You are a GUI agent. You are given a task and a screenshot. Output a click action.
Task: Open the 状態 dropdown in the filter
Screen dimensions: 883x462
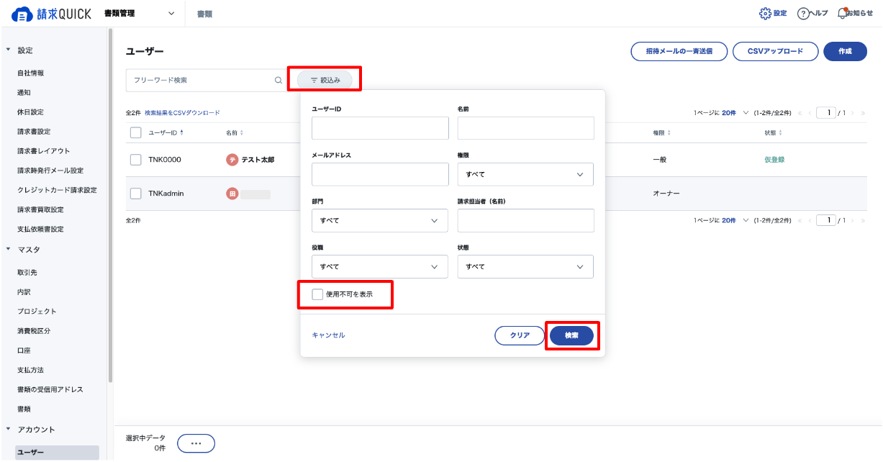[525, 266]
